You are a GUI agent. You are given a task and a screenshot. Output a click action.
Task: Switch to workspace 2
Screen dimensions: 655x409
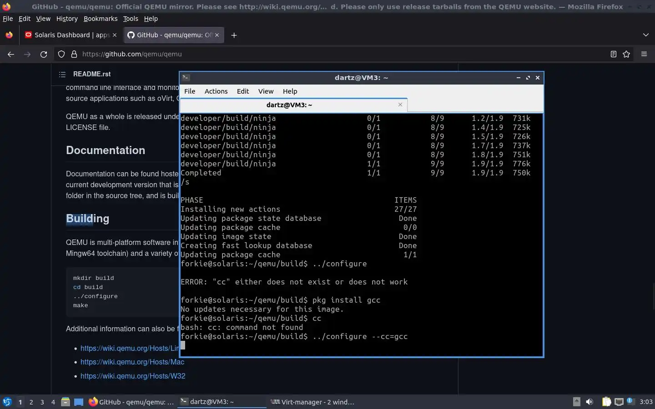click(x=31, y=402)
